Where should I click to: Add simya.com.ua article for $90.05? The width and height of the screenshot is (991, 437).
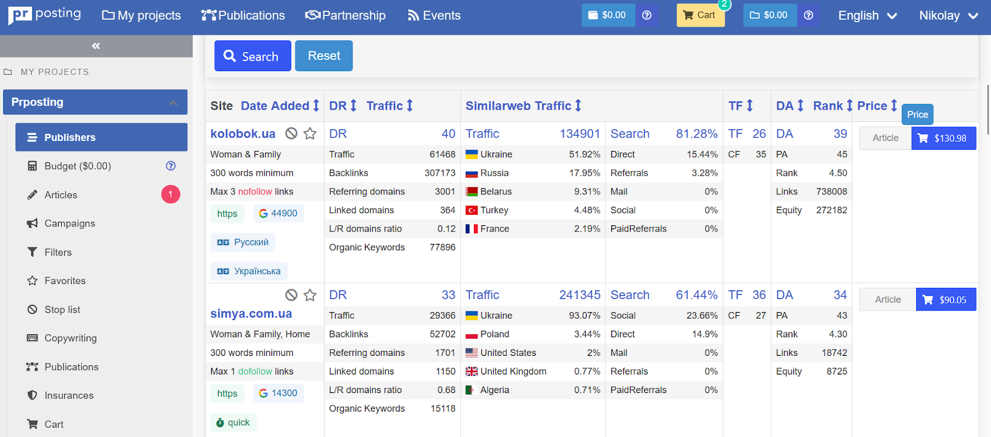[946, 300]
